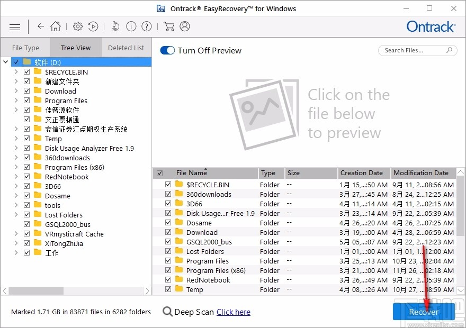The width and height of the screenshot is (466, 328).
Task: Switch to the Tree View tab
Action: pyautogui.click(x=76, y=48)
